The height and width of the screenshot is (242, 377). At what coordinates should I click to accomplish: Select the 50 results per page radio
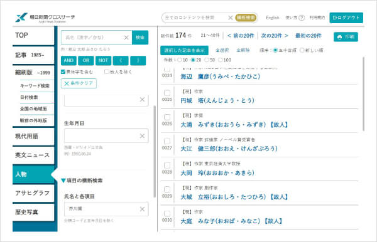pyautogui.click(x=207, y=60)
